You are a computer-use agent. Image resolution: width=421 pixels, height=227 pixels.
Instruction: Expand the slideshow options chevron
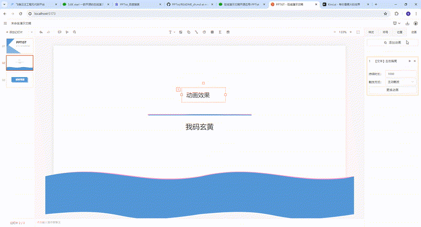(x=399, y=23)
